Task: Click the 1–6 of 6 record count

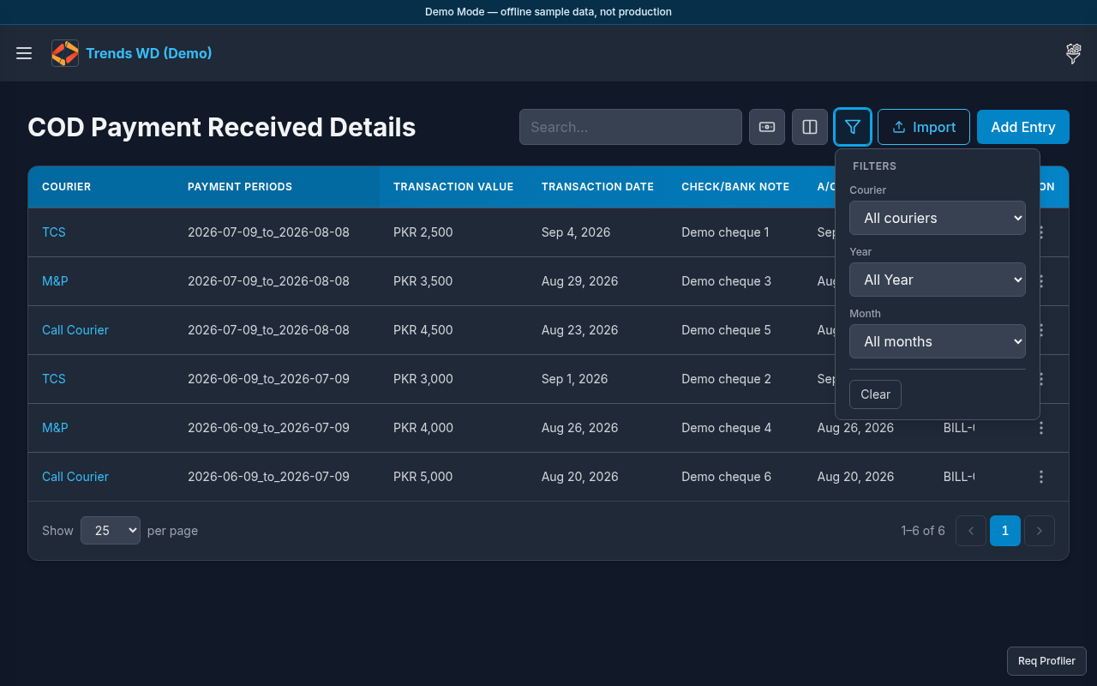Action: coord(923,531)
